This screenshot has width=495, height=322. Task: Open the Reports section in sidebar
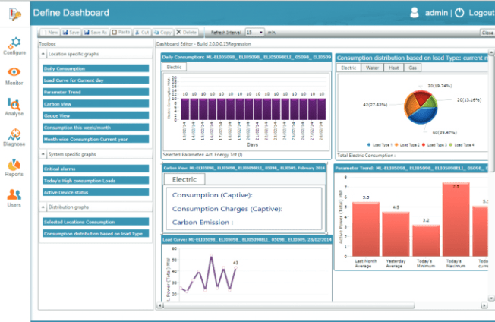[x=14, y=169]
